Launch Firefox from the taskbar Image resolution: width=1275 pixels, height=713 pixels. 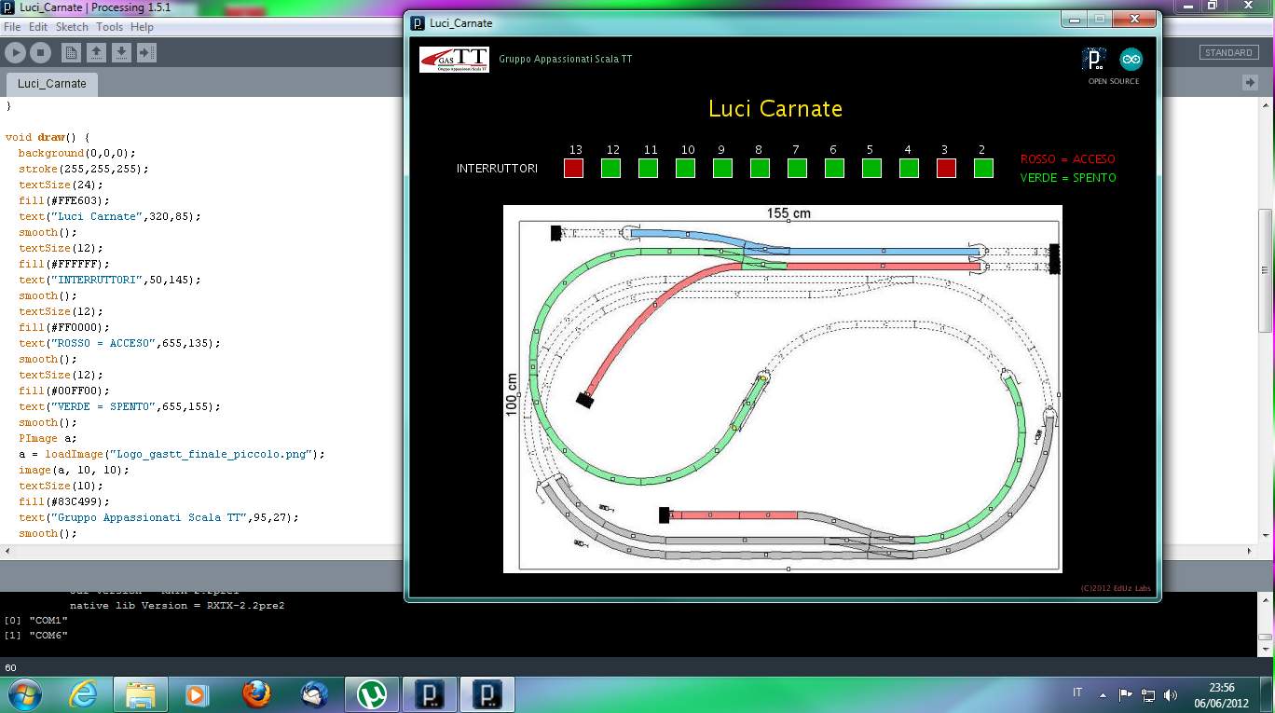click(x=256, y=694)
